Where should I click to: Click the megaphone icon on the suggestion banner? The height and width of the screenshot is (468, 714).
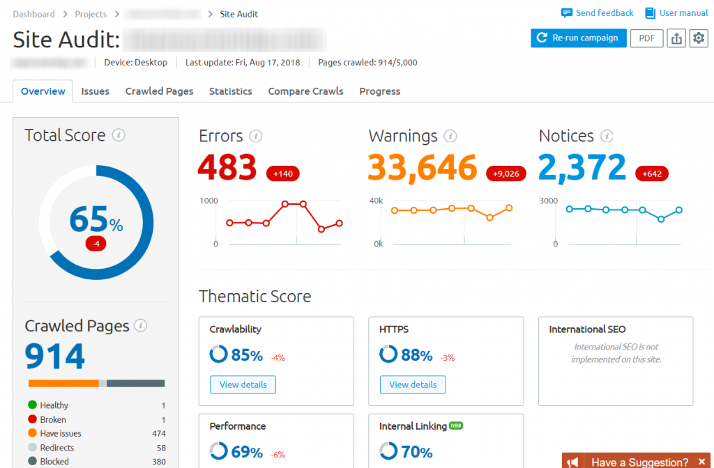pyautogui.click(x=572, y=460)
